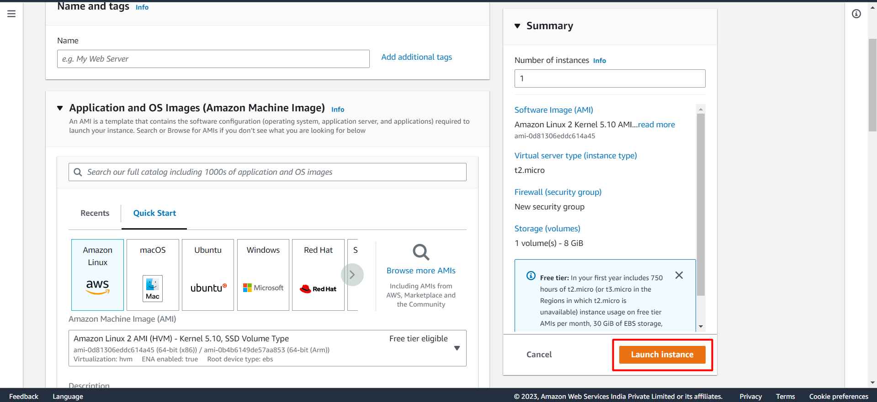877x402 pixels.
Task: Click Feedback in the footer
Action: click(24, 397)
